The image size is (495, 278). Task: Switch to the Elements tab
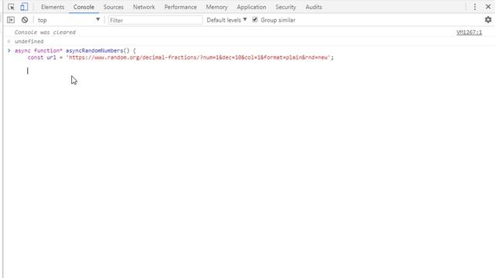53,7
